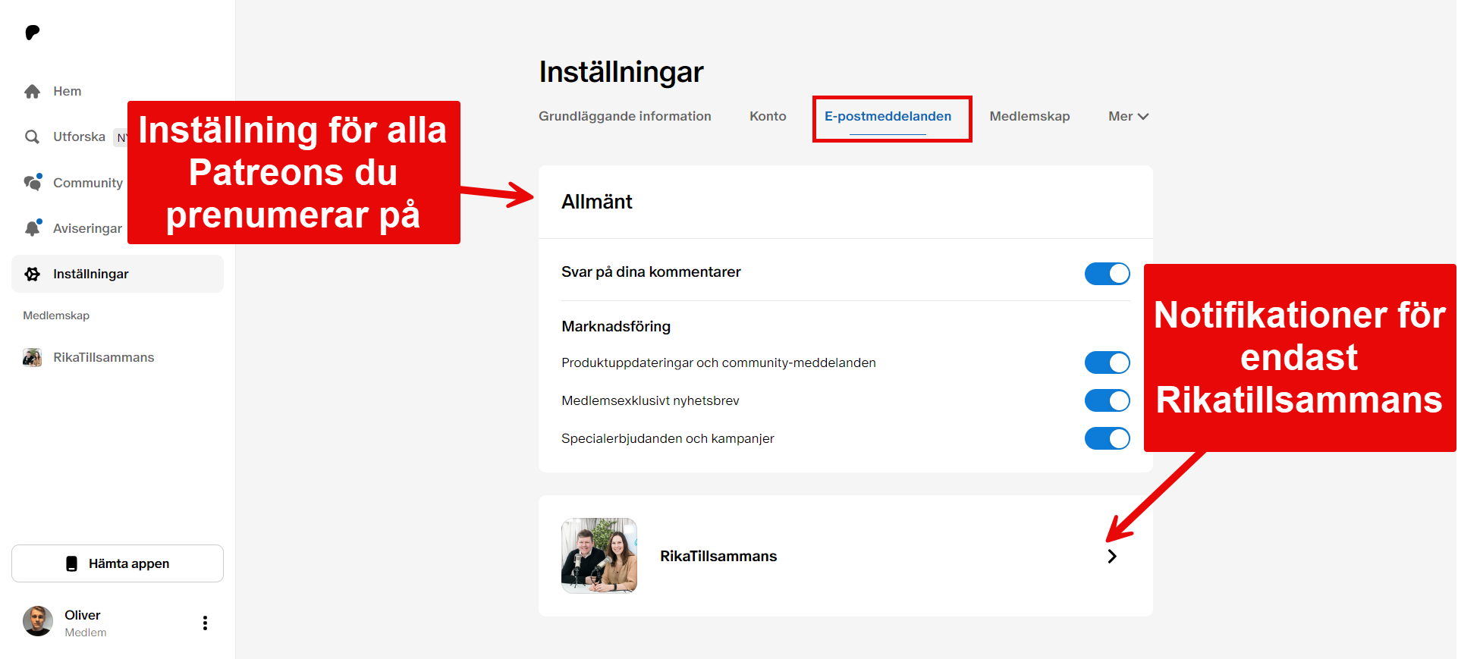Click RikaTillsammans avatar in sidebar

[32, 357]
